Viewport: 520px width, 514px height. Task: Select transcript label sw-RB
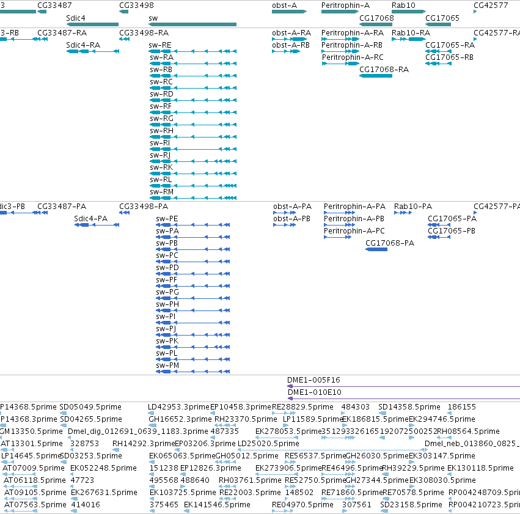coord(161,70)
